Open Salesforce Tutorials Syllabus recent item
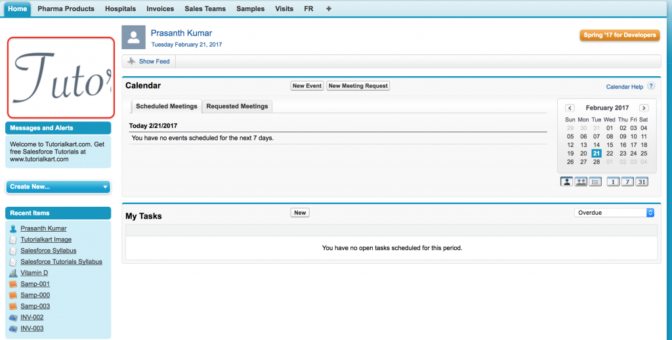 coord(61,262)
